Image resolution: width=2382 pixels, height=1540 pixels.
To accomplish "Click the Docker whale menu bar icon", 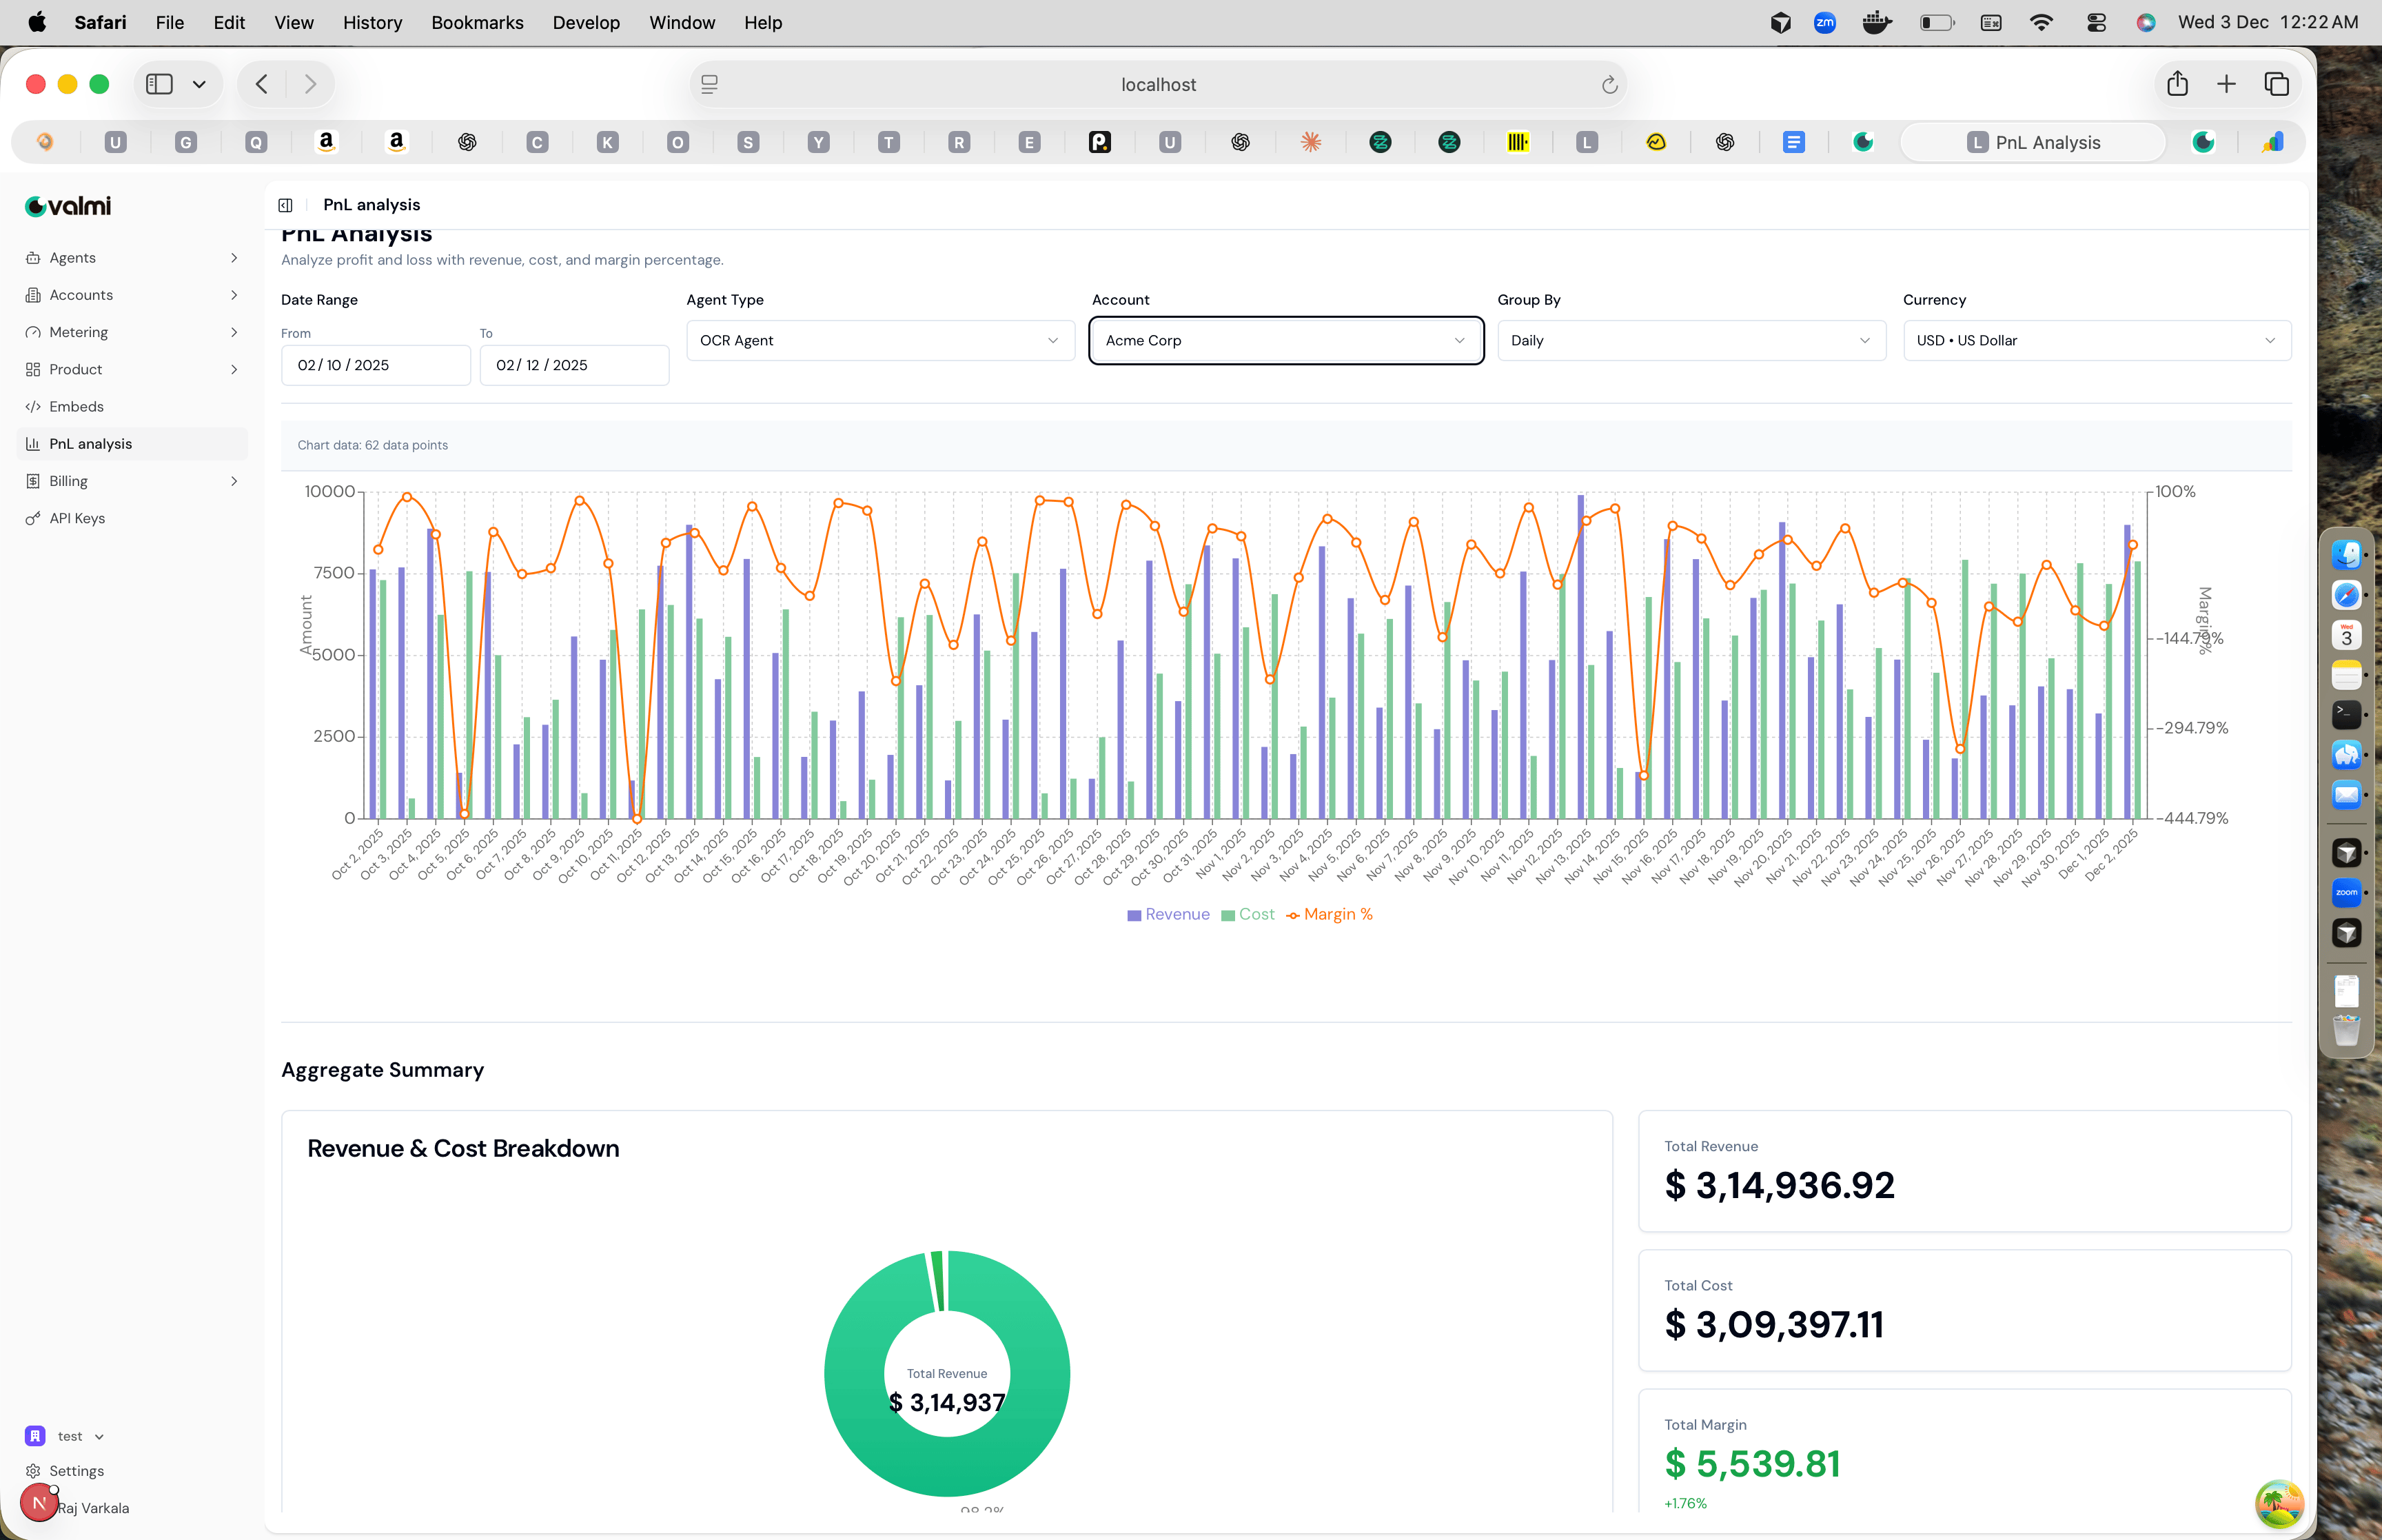I will (1877, 22).
